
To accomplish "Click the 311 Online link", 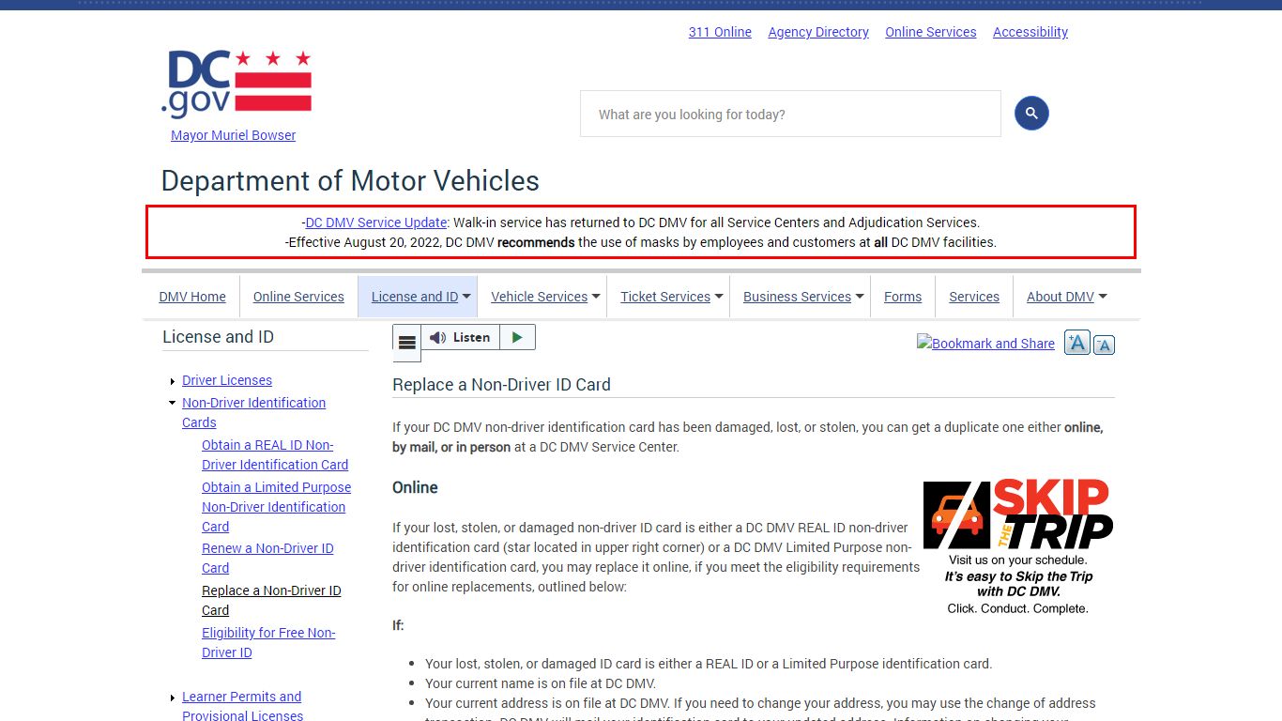I will coord(720,32).
